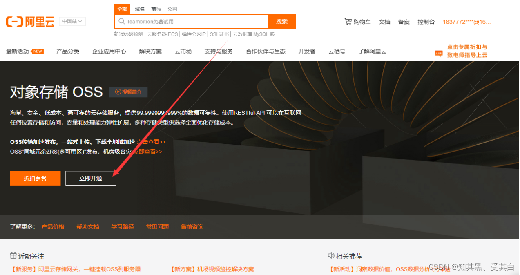This screenshot has width=520, height=275.
Task: Click the 立即查看>> link for 同城冗余
Action: click(x=148, y=152)
